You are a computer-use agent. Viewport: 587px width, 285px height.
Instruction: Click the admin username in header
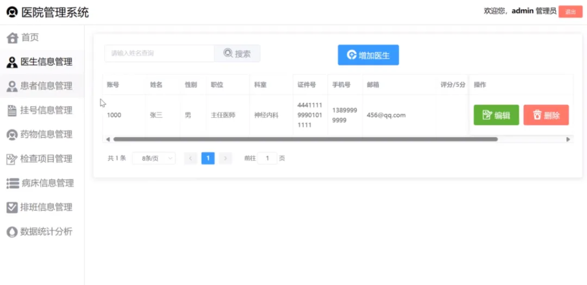pos(522,11)
